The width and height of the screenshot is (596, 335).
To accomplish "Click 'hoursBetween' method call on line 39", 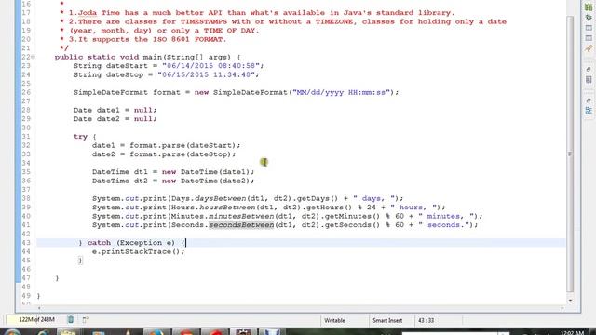I will click(x=227, y=208).
